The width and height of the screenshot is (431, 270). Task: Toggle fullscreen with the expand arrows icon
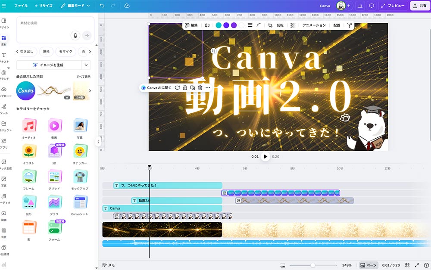coord(417,265)
